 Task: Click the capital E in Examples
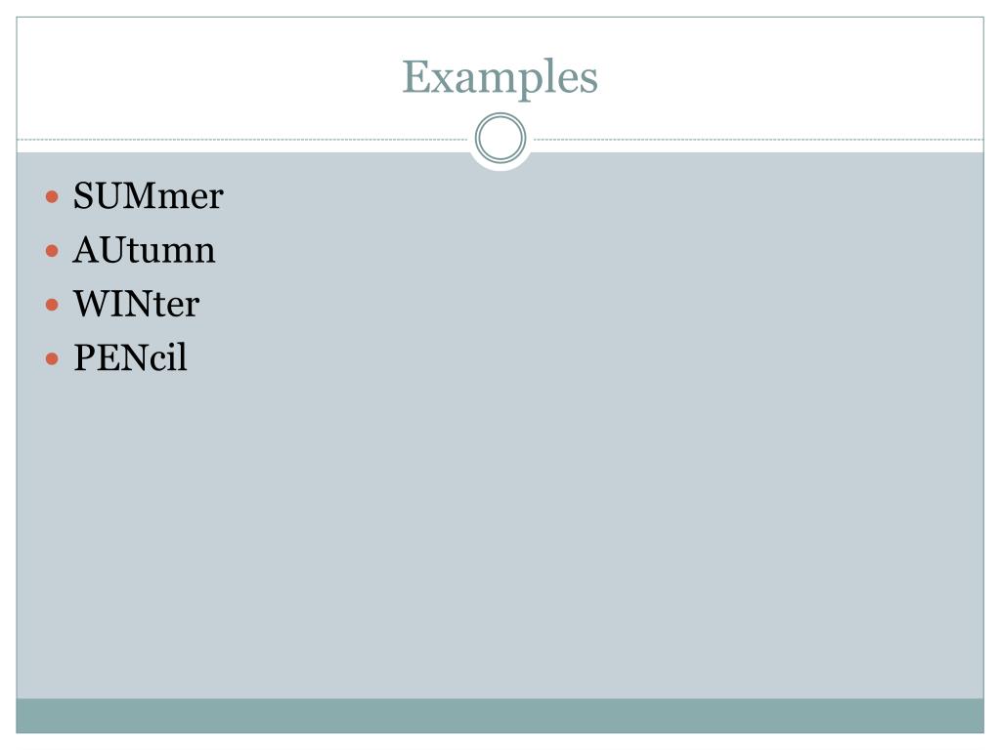point(415,77)
